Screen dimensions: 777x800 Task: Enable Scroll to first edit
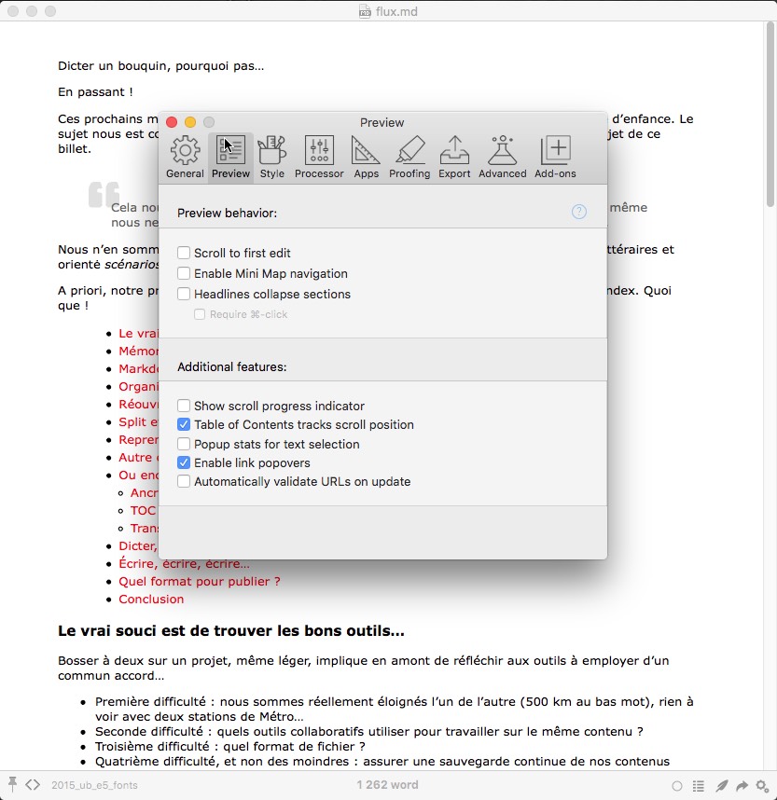[x=184, y=253]
